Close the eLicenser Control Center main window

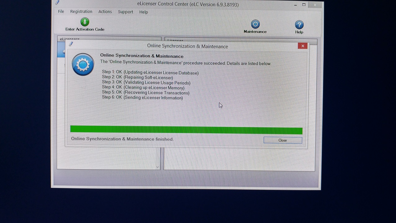pyautogui.click(x=315, y=5)
